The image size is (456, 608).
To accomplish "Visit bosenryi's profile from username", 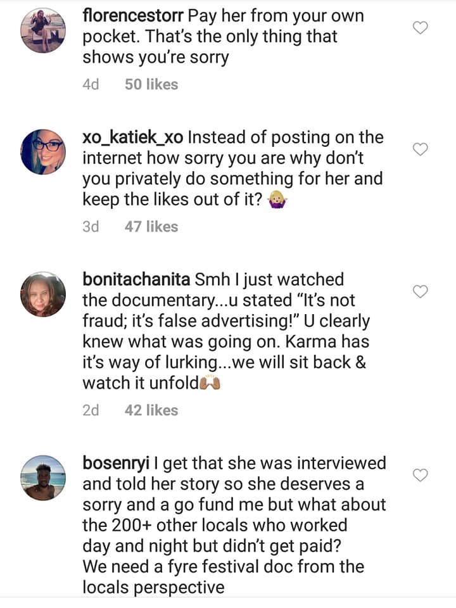I will tap(115, 463).
